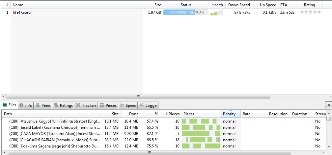Screen dimensions: 332x155
Task: Open the Speed graph tab
Action: coord(128,105)
